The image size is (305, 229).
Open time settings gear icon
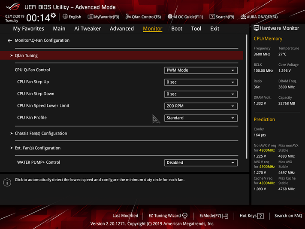(x=53, y=15)
